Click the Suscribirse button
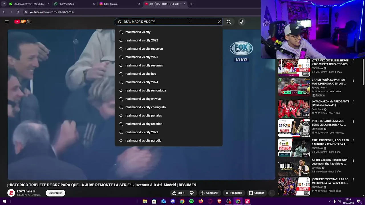Screen dimensions: 365x205 pyautogui.click(x=55, y=193)
